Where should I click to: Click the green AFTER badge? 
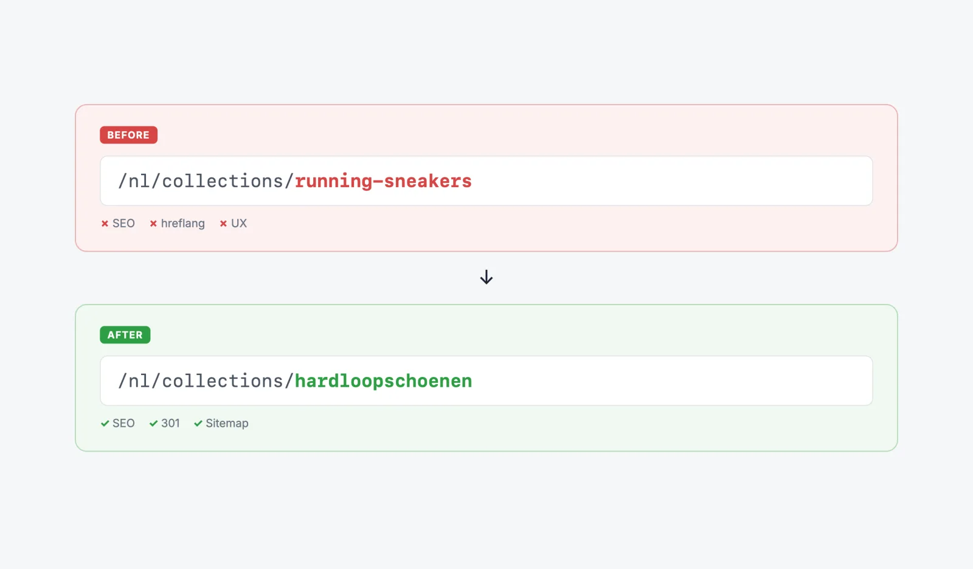pos(125,335)
